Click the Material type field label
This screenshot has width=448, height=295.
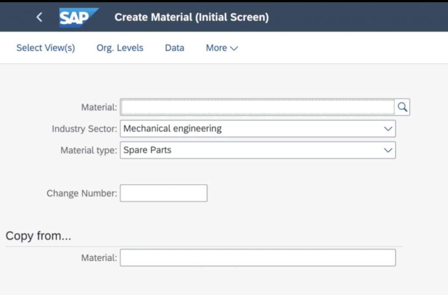tap(89, 150)
